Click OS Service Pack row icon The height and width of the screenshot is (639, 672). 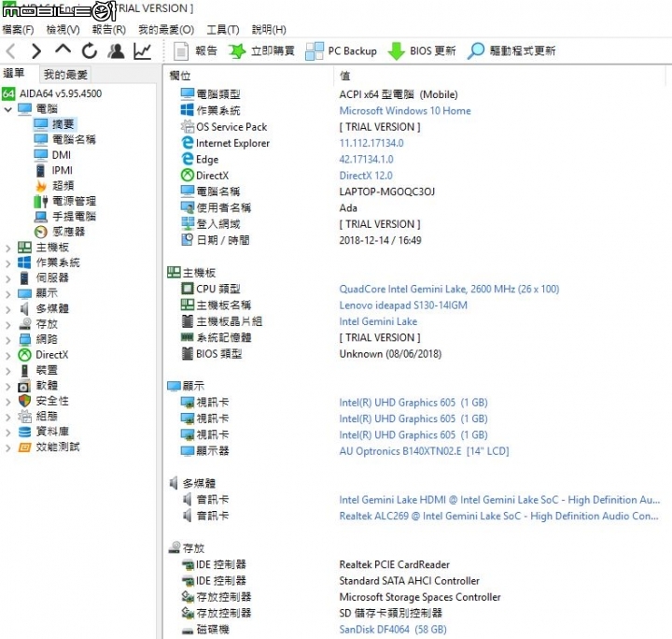[x=188, y=127]
